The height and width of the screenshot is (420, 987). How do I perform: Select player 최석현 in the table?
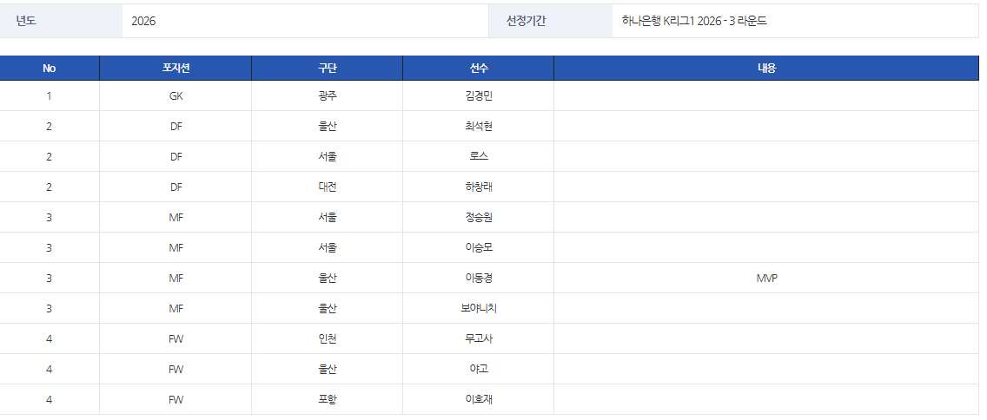click(x=479, y=127)
